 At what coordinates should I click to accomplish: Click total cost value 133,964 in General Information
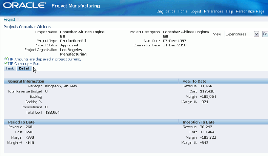pyautogui.click(x=52, y=112)
